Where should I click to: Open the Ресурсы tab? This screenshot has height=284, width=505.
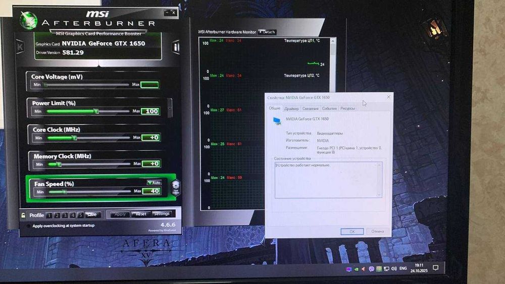pos(347,109)
